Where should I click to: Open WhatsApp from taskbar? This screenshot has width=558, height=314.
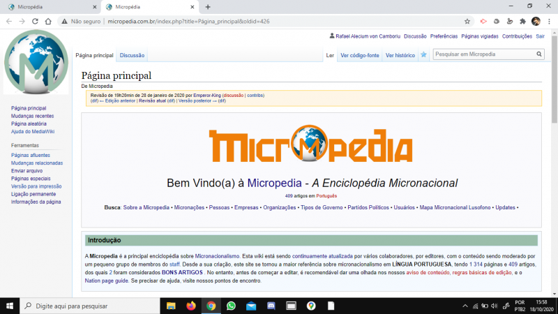pos(231,306)
